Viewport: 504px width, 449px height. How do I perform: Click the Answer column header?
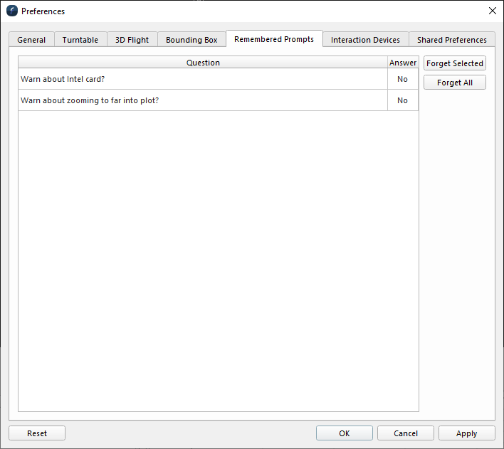tap(403, 63)
